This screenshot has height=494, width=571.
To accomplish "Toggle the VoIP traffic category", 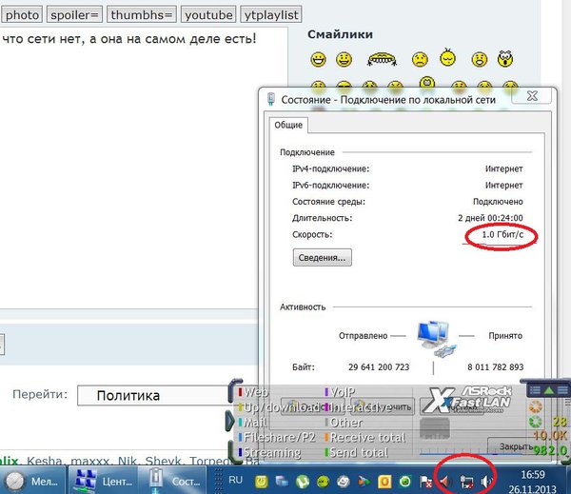I will 342,392.
